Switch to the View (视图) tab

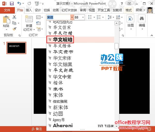click(92, 10)
